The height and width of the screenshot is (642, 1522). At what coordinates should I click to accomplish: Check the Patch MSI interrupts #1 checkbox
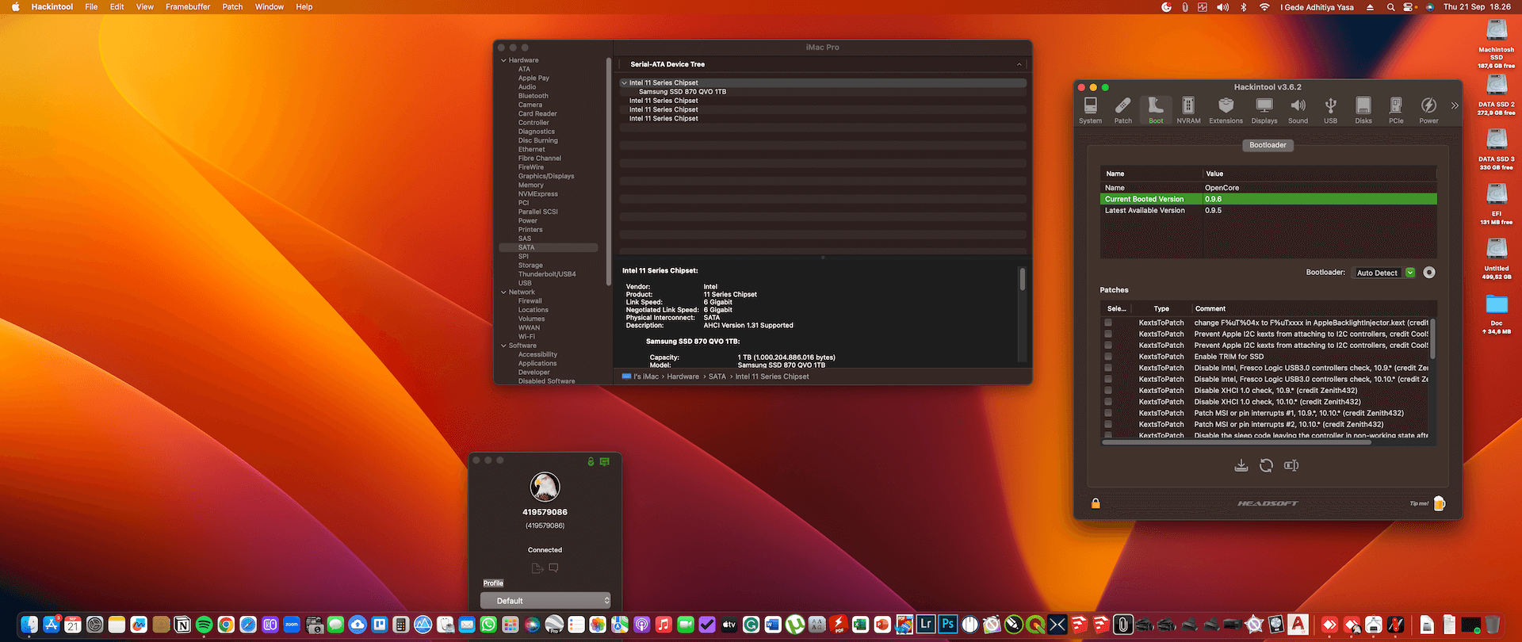click(1108, 413)
